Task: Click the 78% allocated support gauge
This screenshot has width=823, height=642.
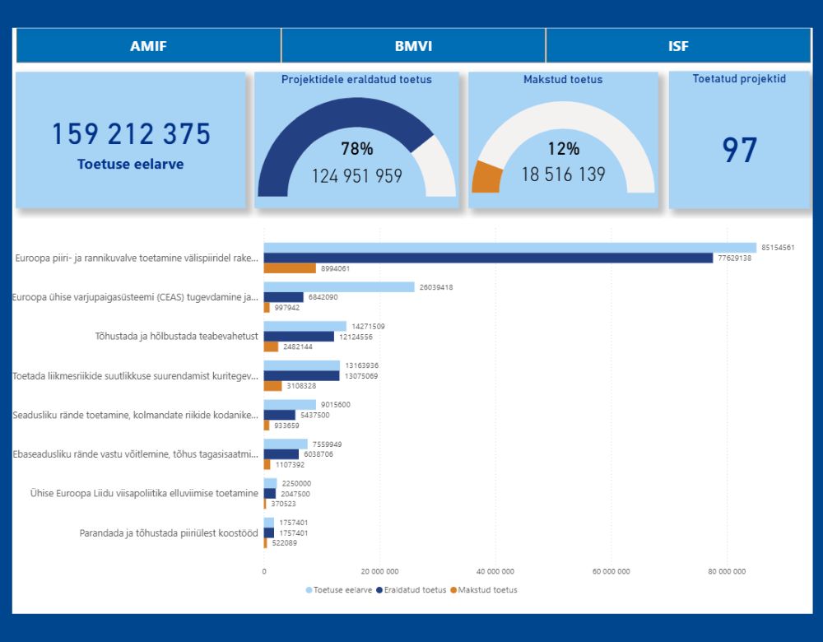Action: 357,140
